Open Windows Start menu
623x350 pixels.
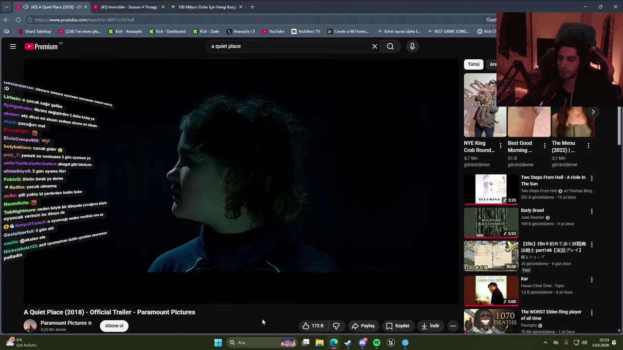(218, 343)
